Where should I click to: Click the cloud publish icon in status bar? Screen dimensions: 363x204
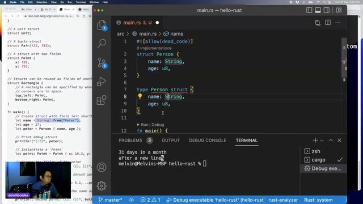click(x=131, y=200)
